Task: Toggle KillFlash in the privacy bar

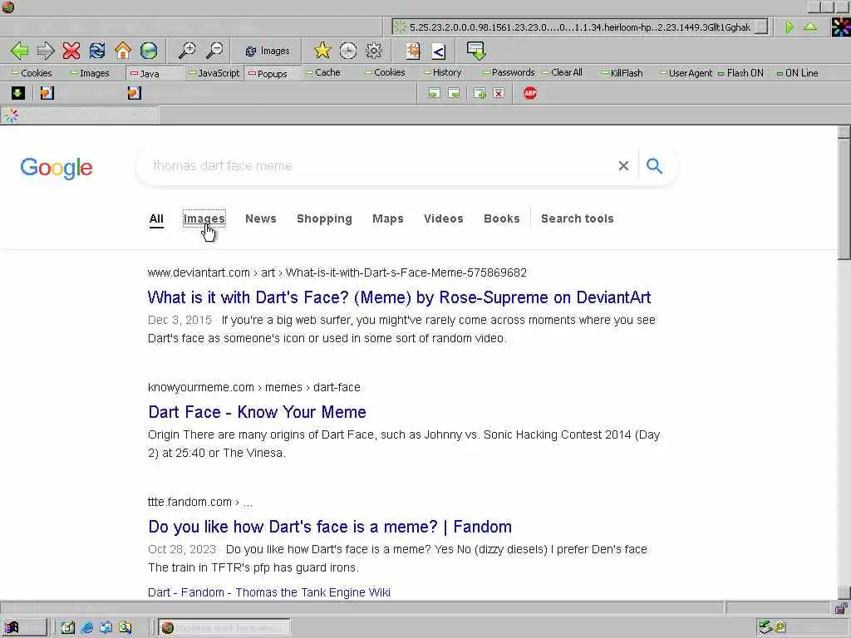Action: click(x=622, y=73)
